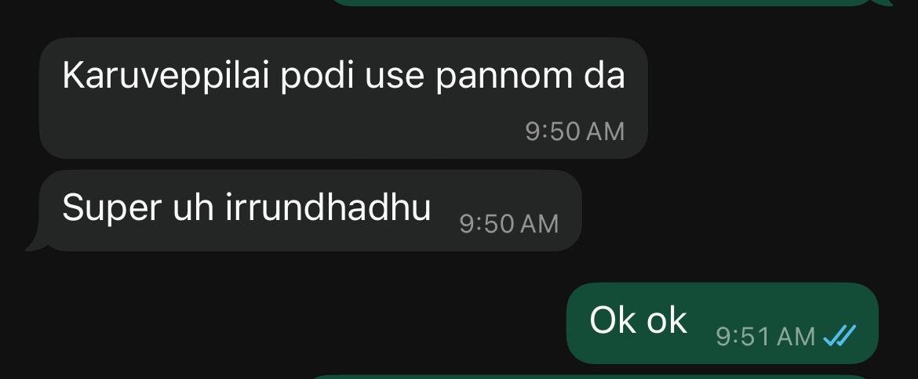Click the 9:50 AM timestamp under Karuveppilai message
This screenshot has width=918, height=379.
pyautogui.click(x=574, y=132)
